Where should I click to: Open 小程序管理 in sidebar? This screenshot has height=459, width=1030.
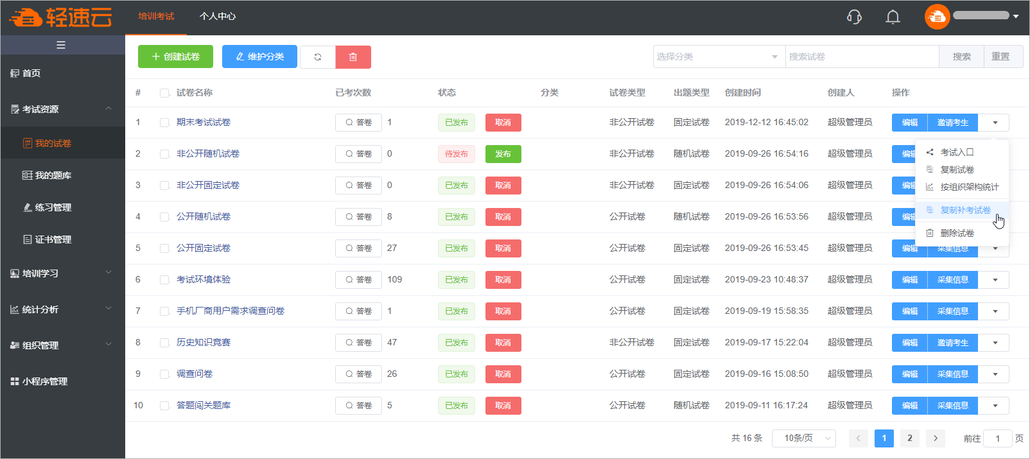click(62, 381)
